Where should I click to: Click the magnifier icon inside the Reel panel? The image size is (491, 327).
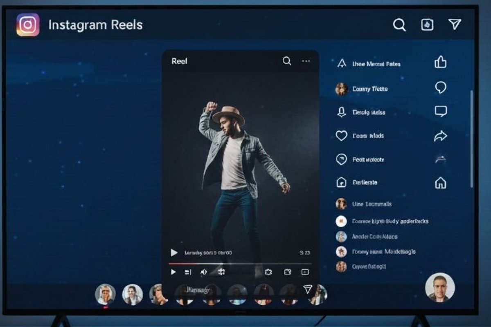click(x=286, y=60)
